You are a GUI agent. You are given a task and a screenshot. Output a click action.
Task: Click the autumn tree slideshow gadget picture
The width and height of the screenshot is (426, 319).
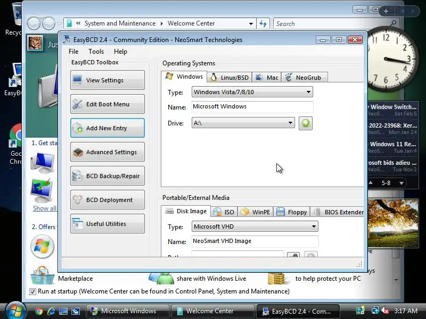point(393,223)
